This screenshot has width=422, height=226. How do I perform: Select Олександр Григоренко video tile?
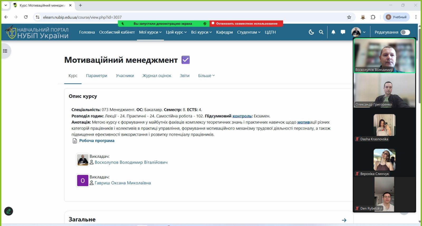(384, 90)
